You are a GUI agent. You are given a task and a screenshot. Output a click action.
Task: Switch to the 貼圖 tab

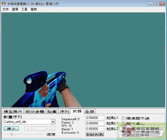(x=52, y=112)
